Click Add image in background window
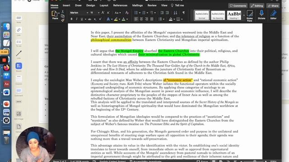Image resolution: width=289 pixels, height=162 pixels. click(19, 116)
